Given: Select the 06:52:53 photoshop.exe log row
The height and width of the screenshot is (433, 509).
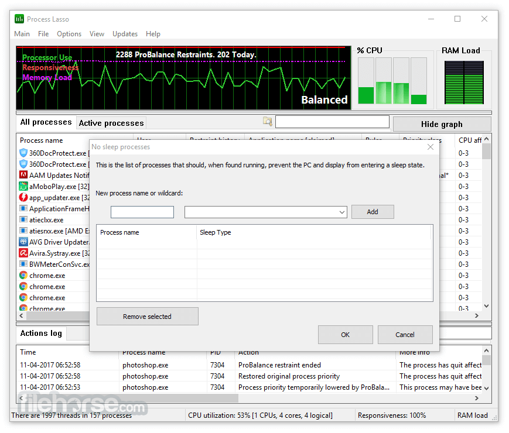Looking at the screenshot, I should tap(249, 387).
